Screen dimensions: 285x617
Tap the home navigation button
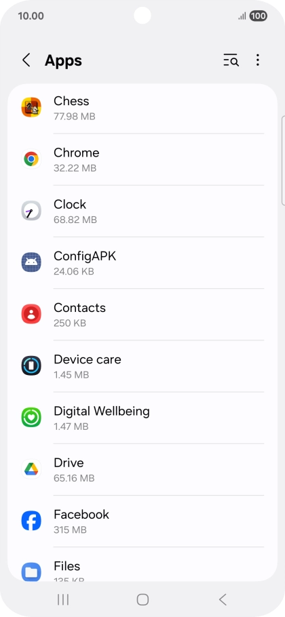tap(142, 599)
